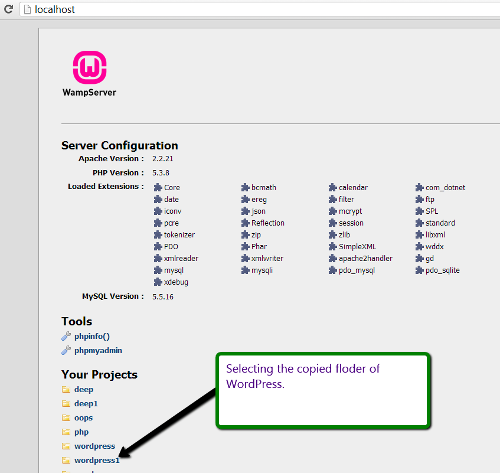Open the phpinfo() tool link

click(x=92, y=336)
